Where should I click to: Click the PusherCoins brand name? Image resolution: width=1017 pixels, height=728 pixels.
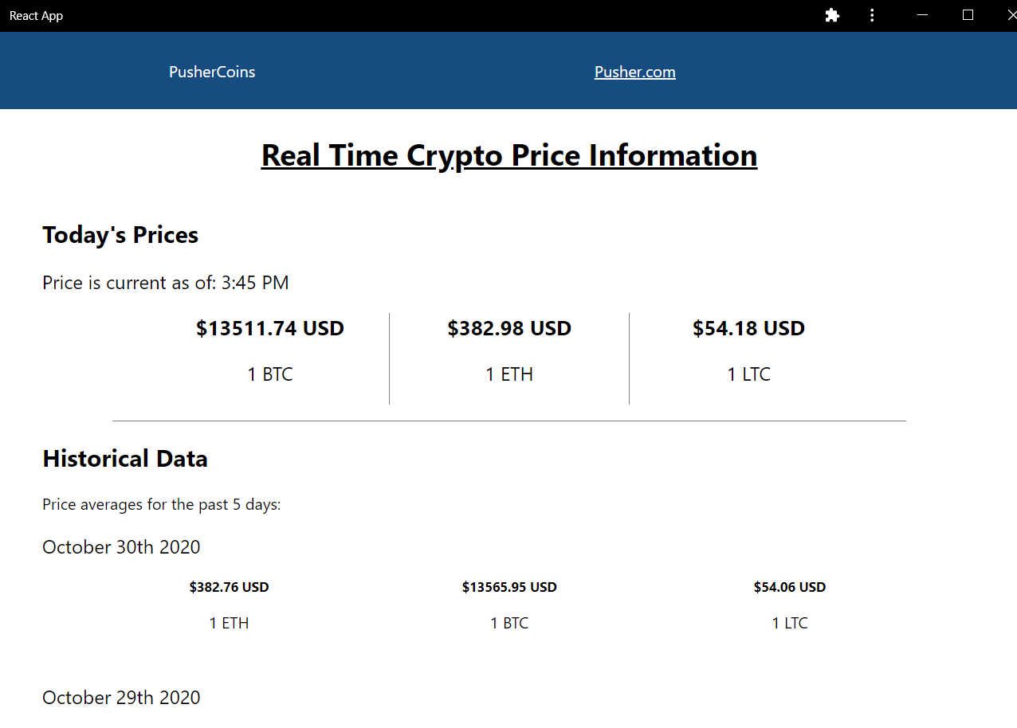(x=212, y=72)
